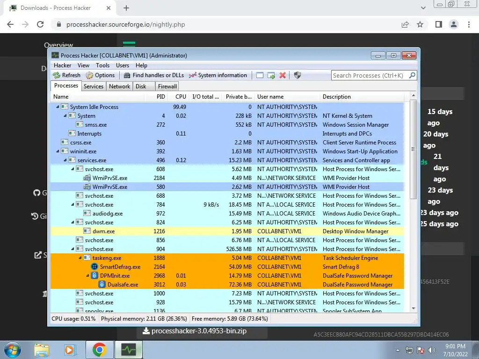Select the smss.exe process row

click(228, 124)
